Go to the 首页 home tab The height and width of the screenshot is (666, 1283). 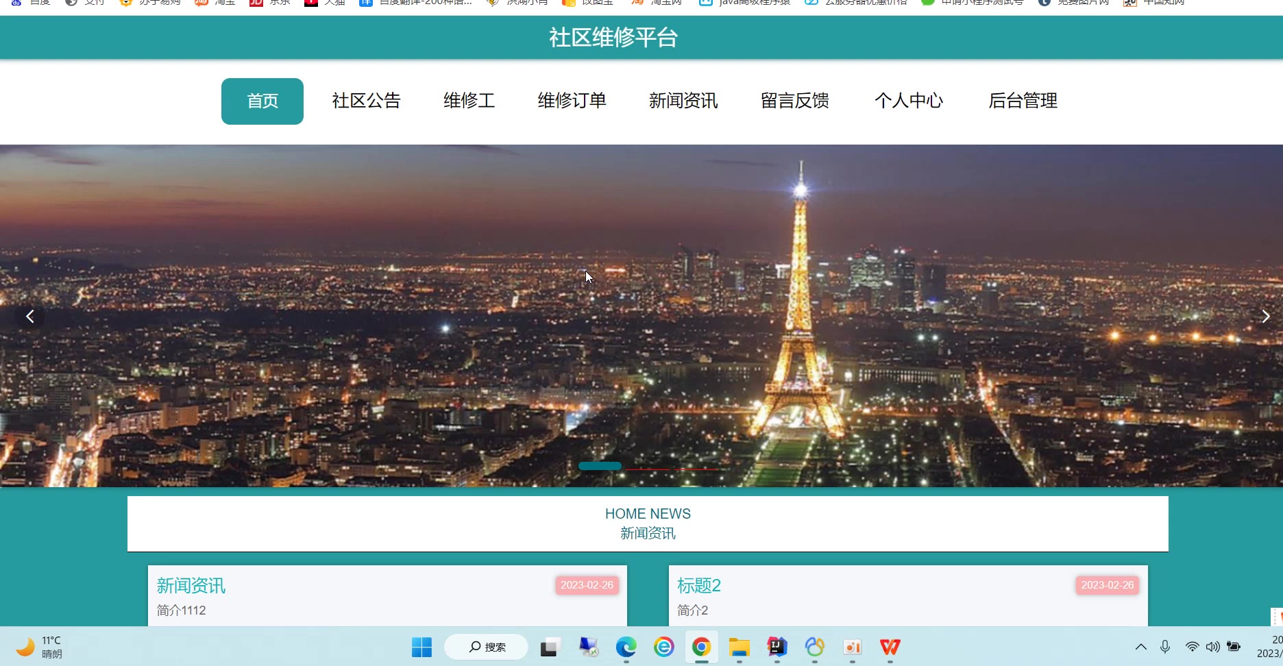(x=262, y=101)
